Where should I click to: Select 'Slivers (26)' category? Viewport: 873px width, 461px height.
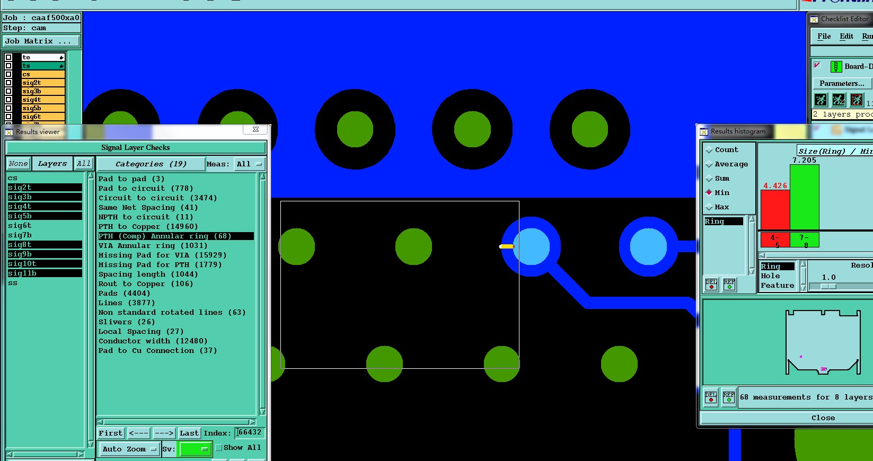click(x=127, y=322)
